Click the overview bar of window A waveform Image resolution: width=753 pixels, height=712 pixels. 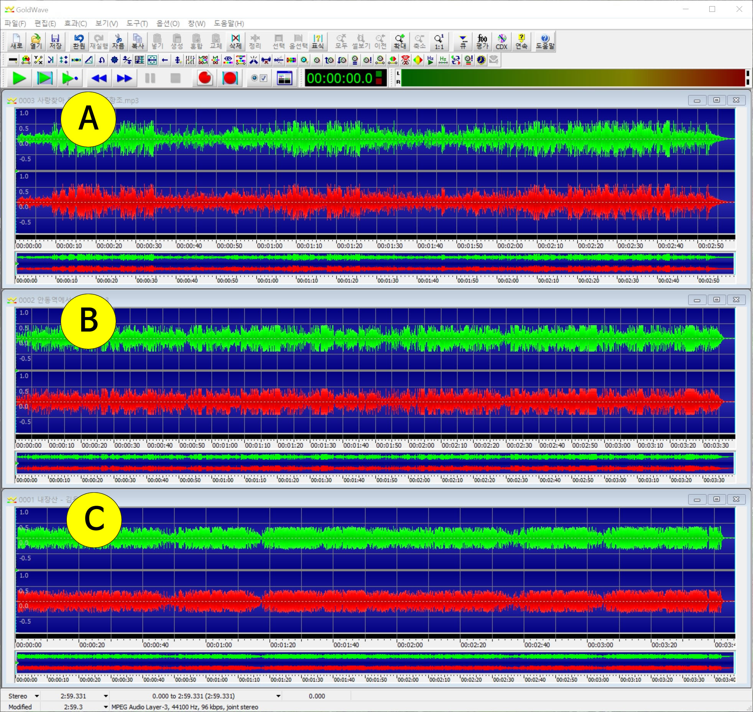pyautogui.click(x=375, y=263)
